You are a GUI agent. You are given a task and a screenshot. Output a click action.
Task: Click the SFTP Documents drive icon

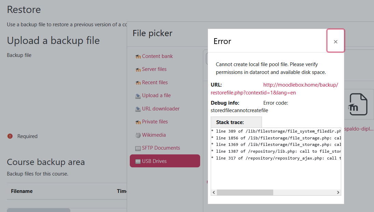tap(138, 148)
